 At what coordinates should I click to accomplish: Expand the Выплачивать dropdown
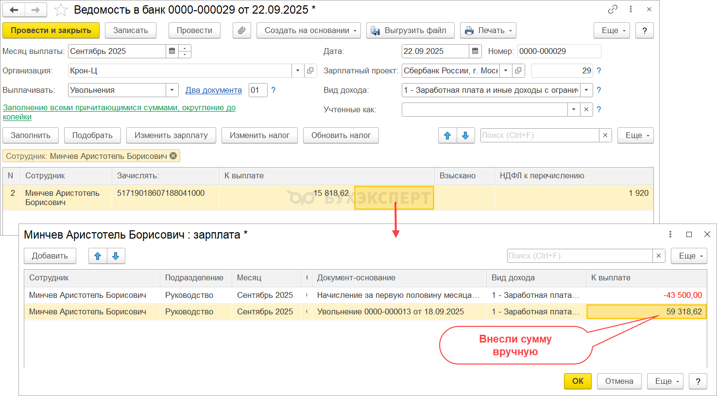[172, 90]
